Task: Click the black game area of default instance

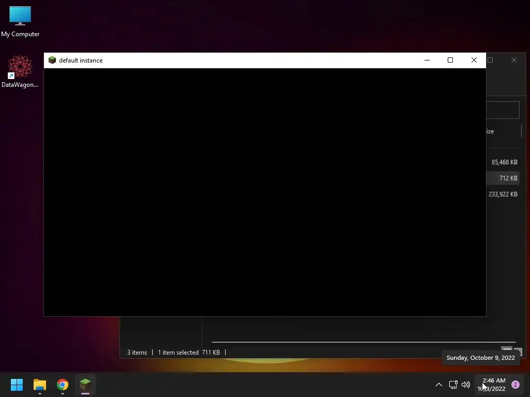Action: 265,192
